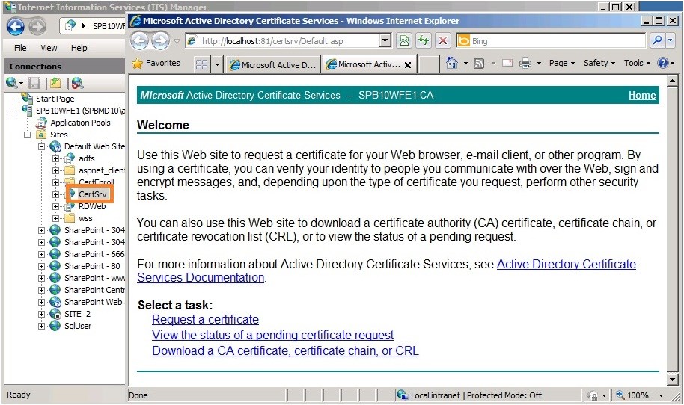Click the Connections save (floppy disk) icon
The image size is (684, 405).
(x=34, y=83)
